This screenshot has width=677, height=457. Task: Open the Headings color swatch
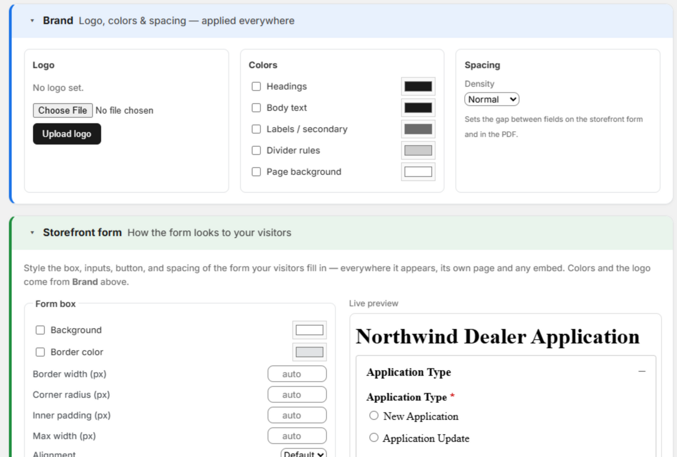[418, 86]
